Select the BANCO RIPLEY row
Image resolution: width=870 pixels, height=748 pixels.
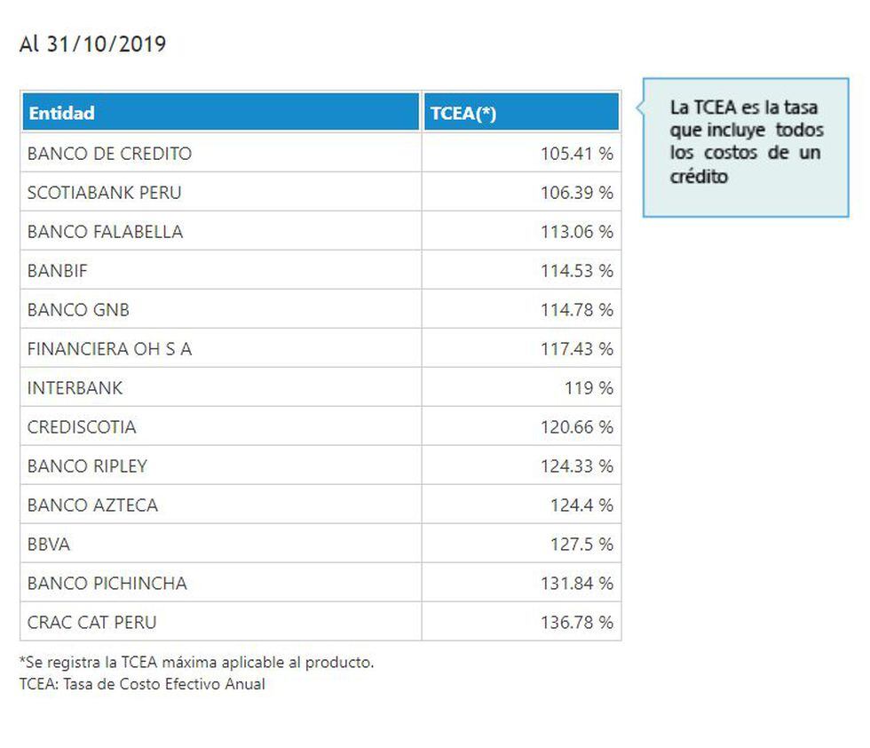87,466
